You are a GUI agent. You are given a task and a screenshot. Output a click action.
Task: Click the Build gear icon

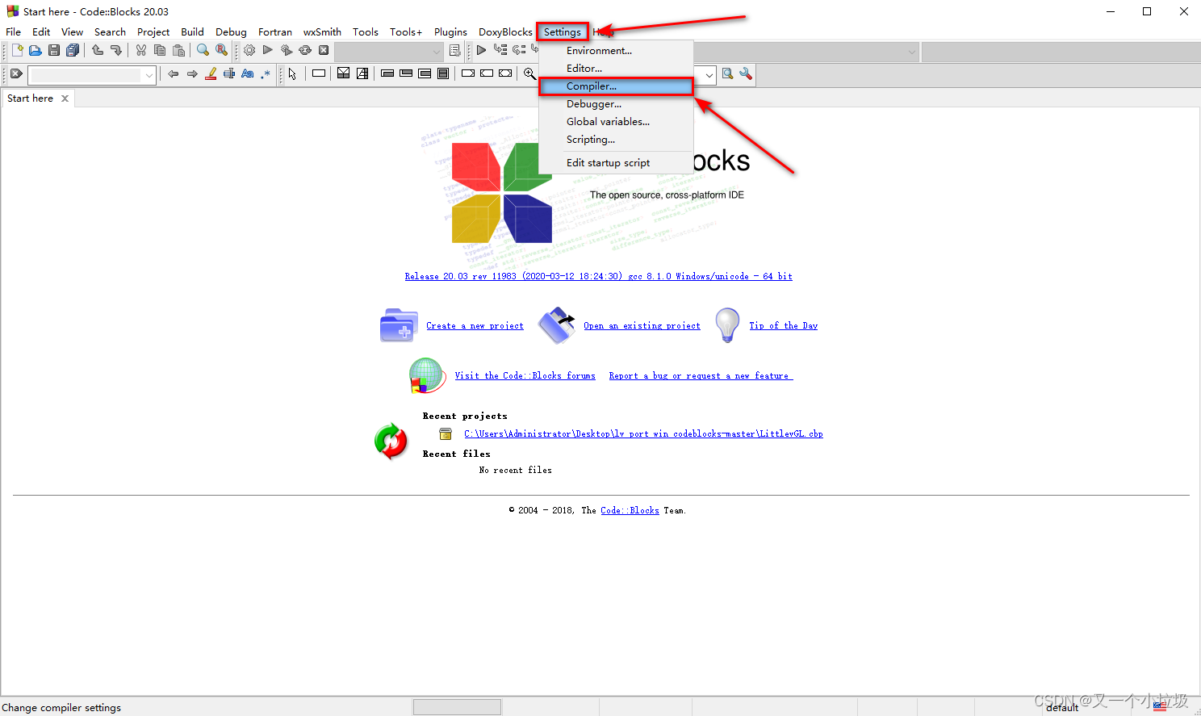pyautogui.click(x=249, y=50)
